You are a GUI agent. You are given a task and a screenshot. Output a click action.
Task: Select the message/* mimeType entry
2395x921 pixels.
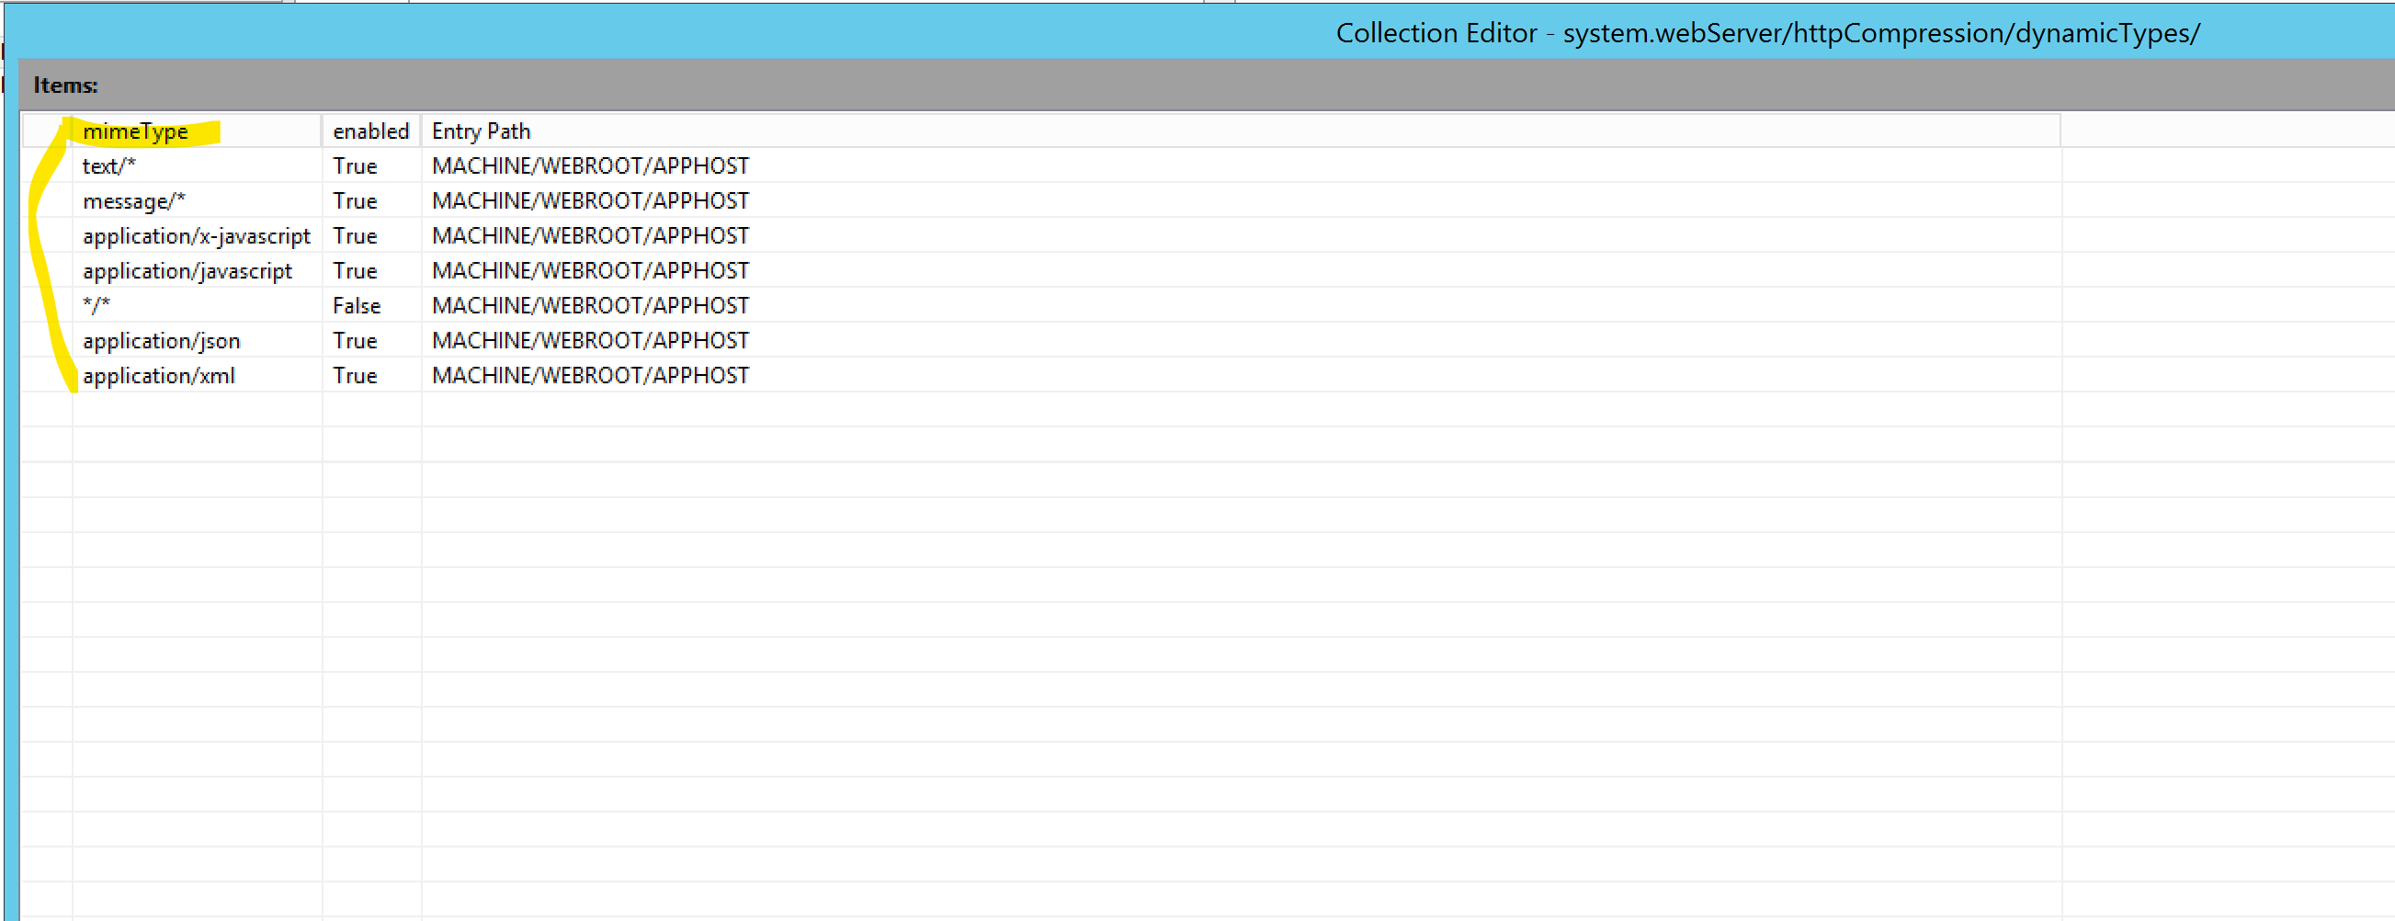click(134, 201)
